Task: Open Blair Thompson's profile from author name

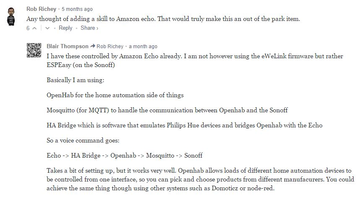Action: (68, 47)
